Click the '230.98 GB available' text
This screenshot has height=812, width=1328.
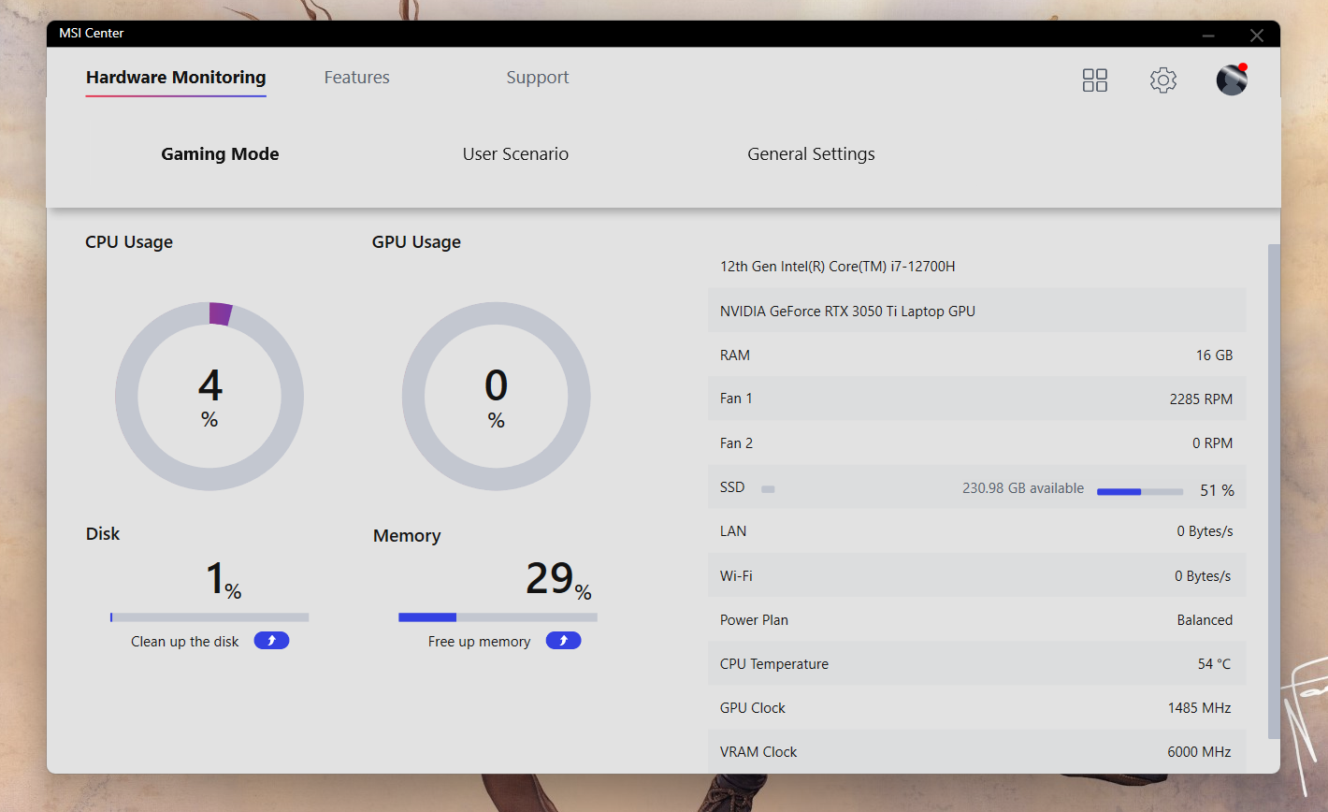(1023, 488)
